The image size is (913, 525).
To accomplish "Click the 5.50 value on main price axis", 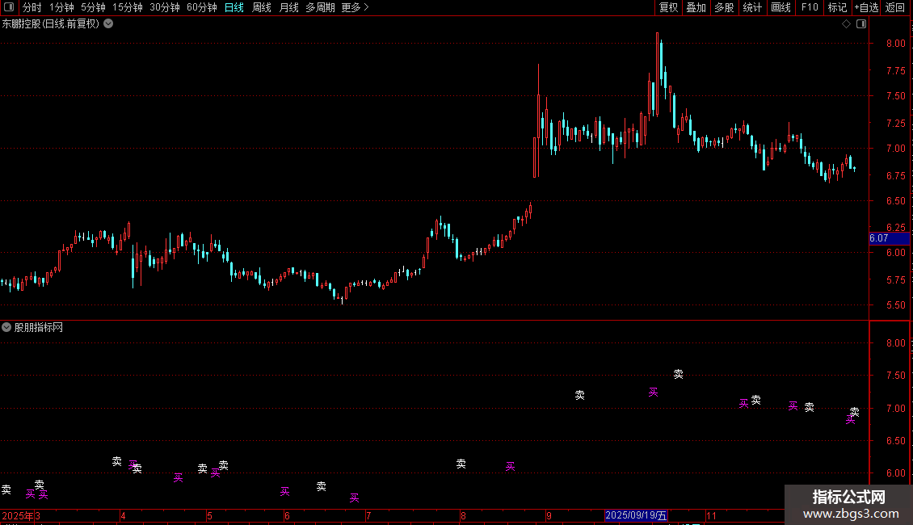I will pos(895,305).
